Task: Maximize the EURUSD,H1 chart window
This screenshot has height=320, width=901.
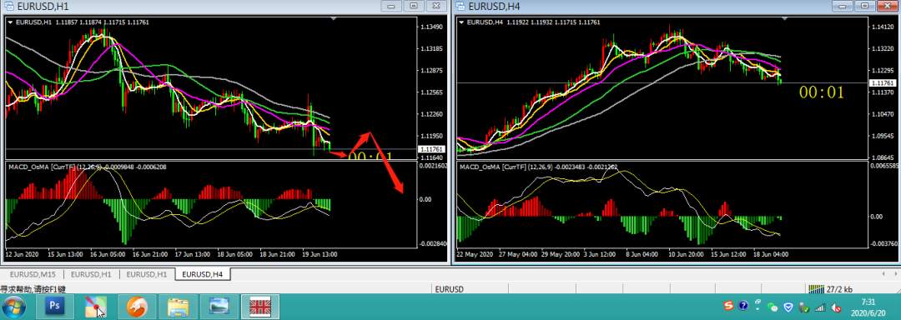Action: [414, 7]
